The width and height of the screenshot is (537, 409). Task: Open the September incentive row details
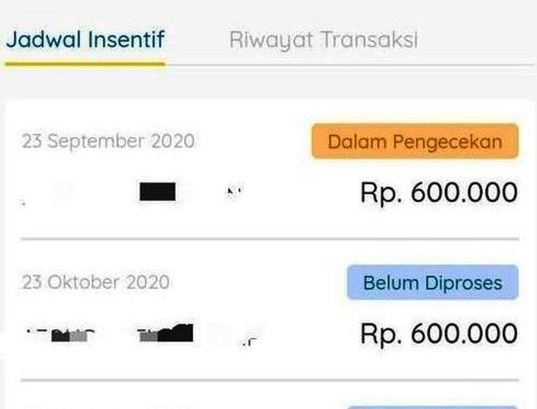tap(270, 169)
